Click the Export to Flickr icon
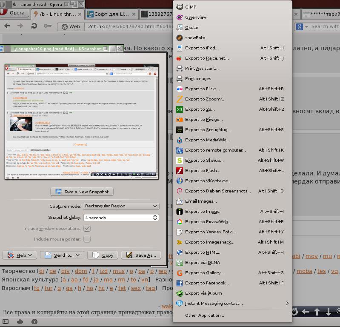340x327 pixels. (x=180, y=89)
